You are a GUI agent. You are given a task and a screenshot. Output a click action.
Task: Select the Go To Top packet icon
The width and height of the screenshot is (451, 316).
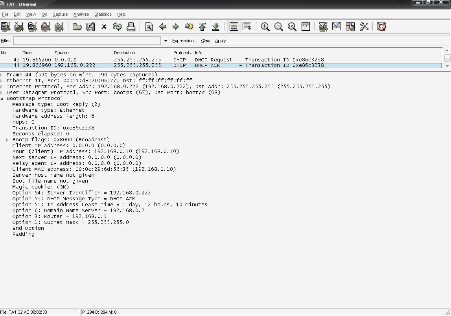click(202, 27)
